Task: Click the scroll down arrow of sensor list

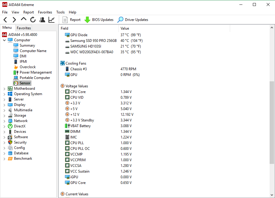Action: tap(272, 195)
